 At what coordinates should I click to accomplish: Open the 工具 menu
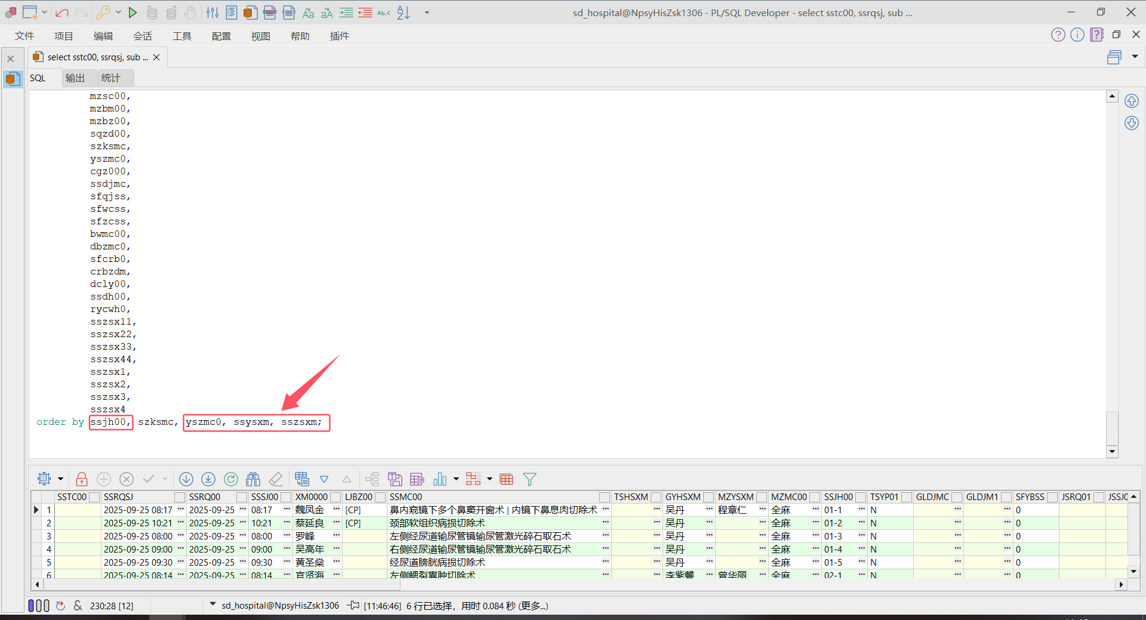click(x=182, y=36)
